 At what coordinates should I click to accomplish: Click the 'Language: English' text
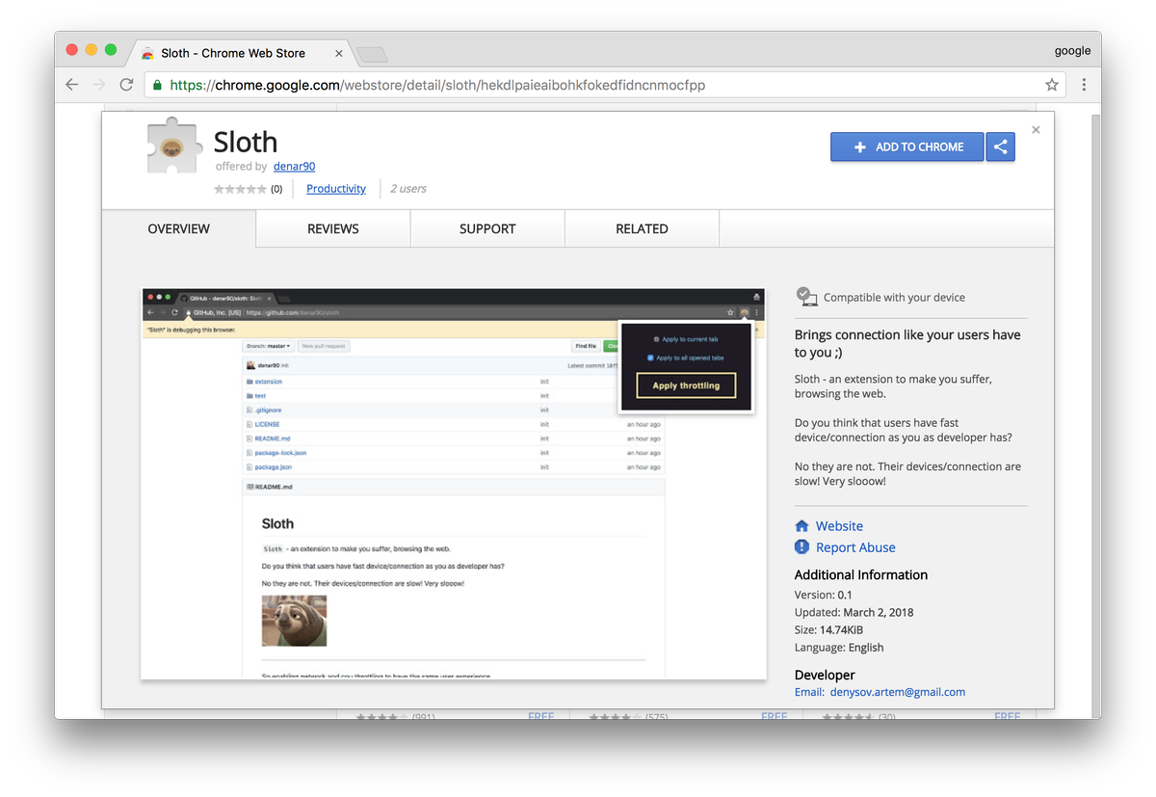tap(839, 648)
